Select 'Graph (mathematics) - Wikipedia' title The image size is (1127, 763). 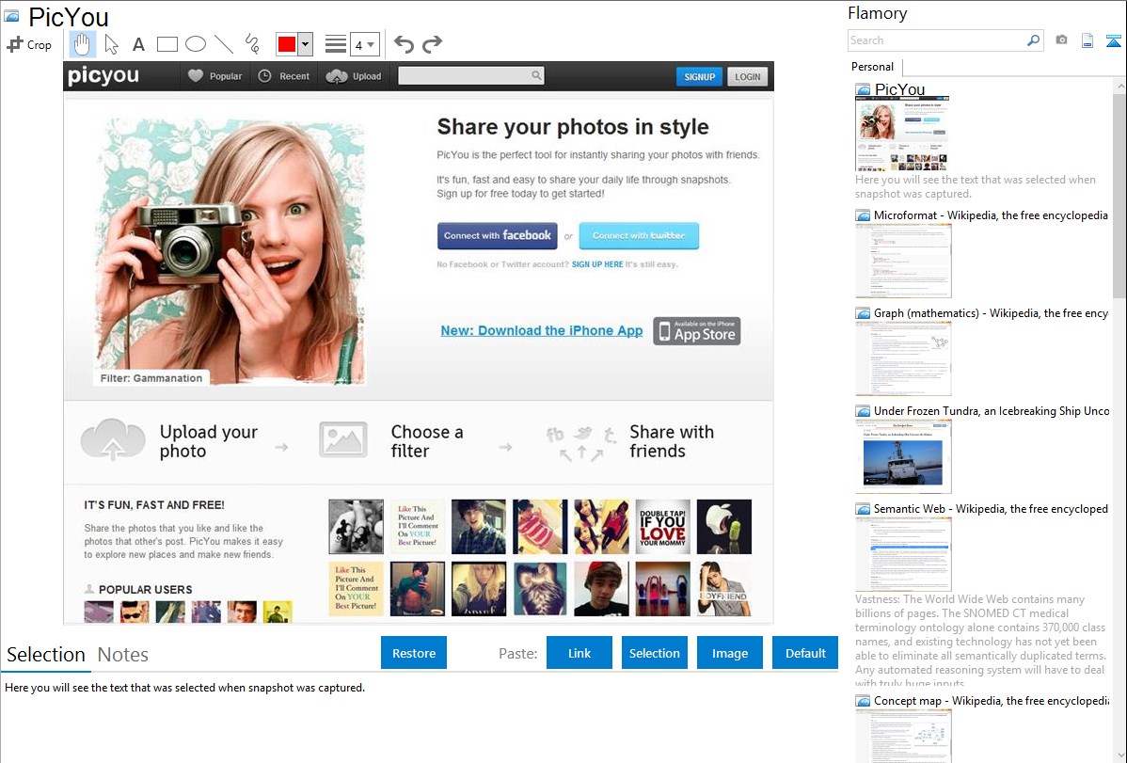point(991,313)
